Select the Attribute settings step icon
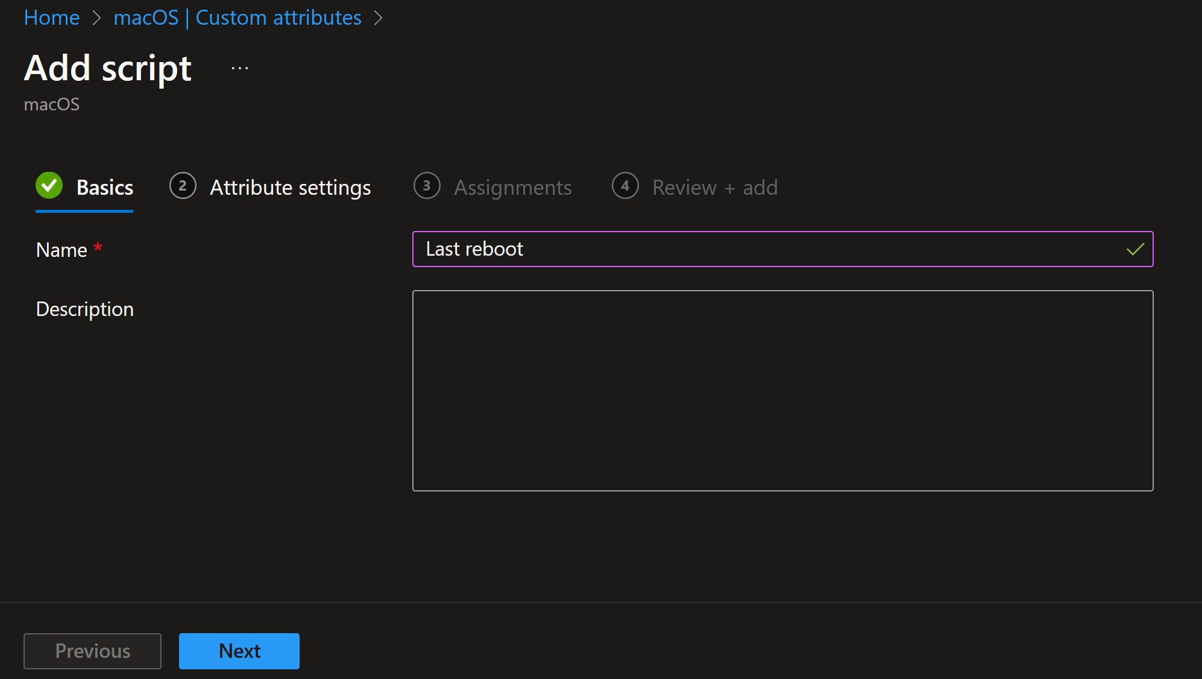This screenshot has width=1202, height=679. [183, 186]
